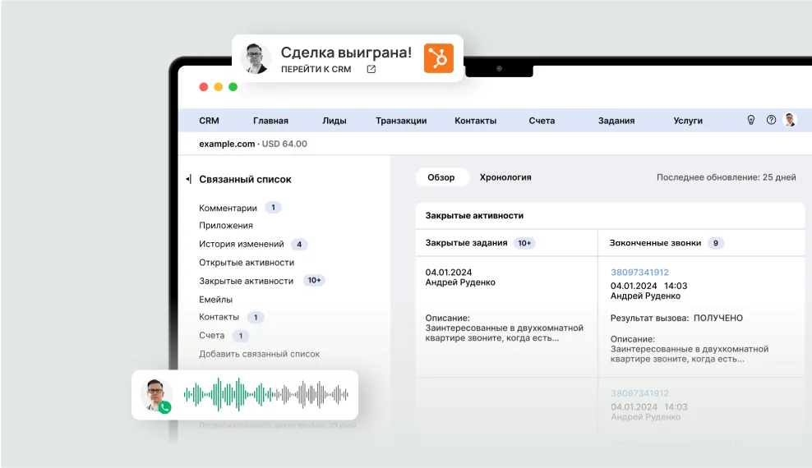This screenshot has height=468, width=812.
Task: Click the green phone call badge icon
Action: point(164,406)
